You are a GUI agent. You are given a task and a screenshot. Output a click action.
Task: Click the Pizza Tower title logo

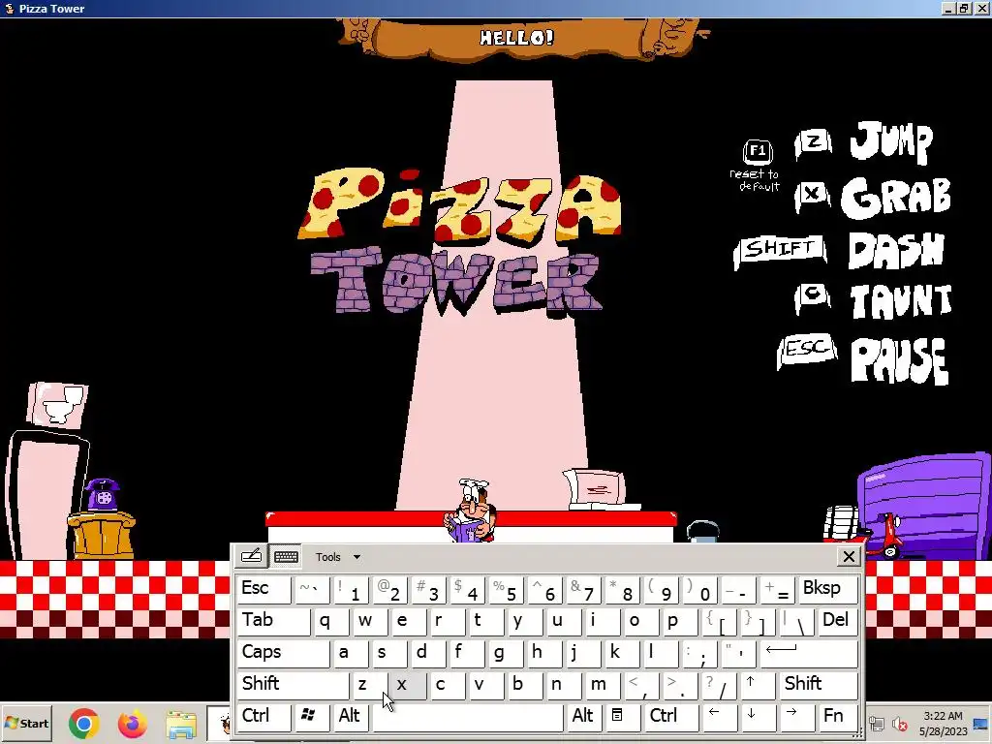pyautogui.click(x=460, y=241)
